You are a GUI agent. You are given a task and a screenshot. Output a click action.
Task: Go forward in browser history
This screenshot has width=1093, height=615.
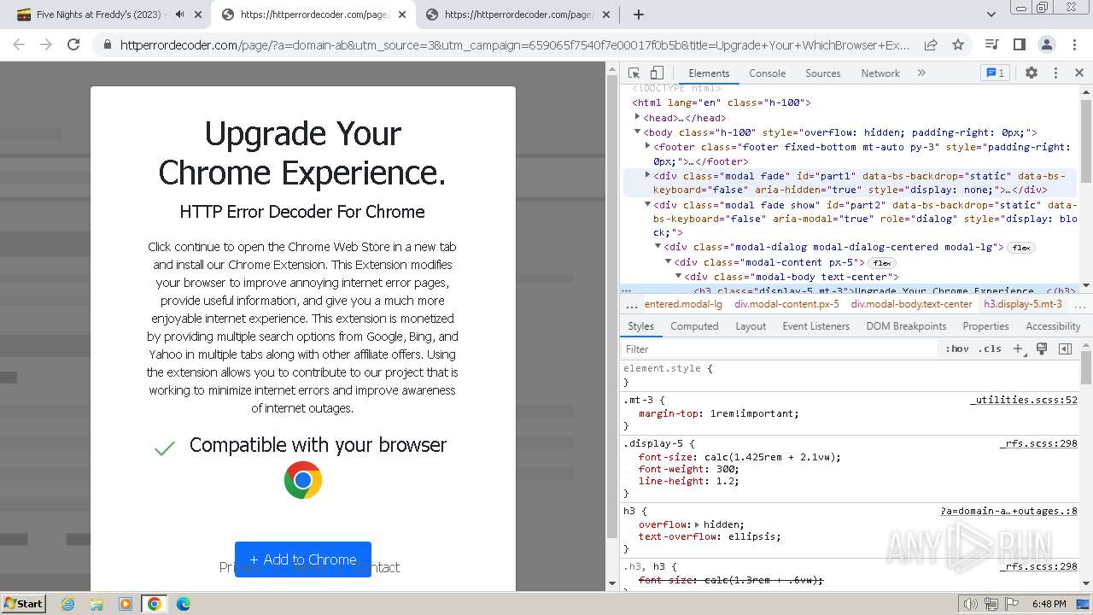pyautogui.click(x=46, y=44)
